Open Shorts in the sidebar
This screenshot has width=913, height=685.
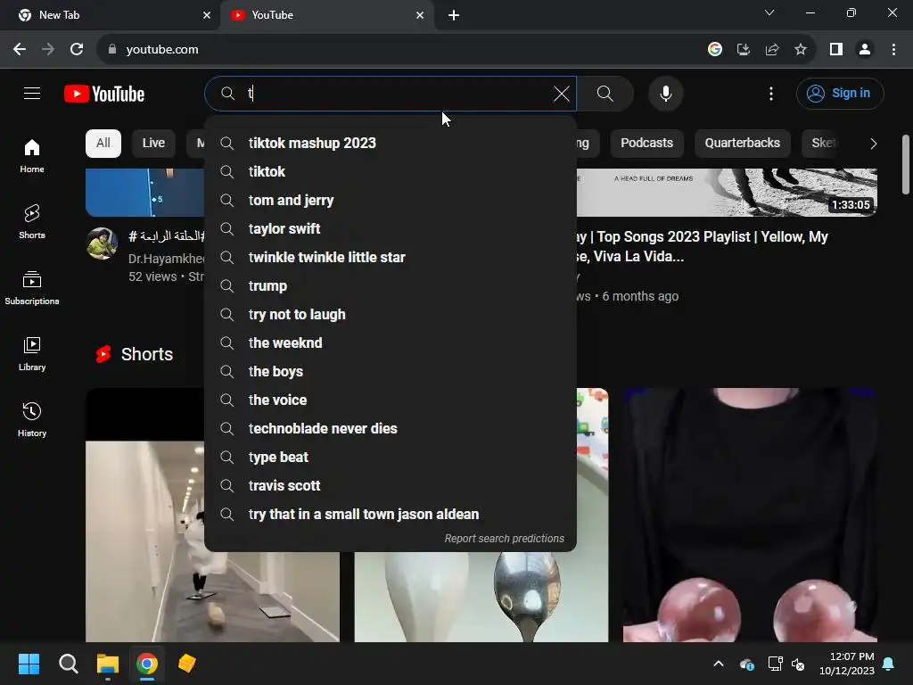click(32, 222)
